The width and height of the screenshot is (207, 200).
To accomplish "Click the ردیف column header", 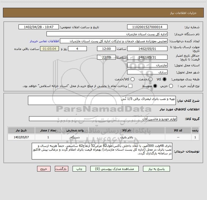I will pyautogui.click(x=195, y=130).
